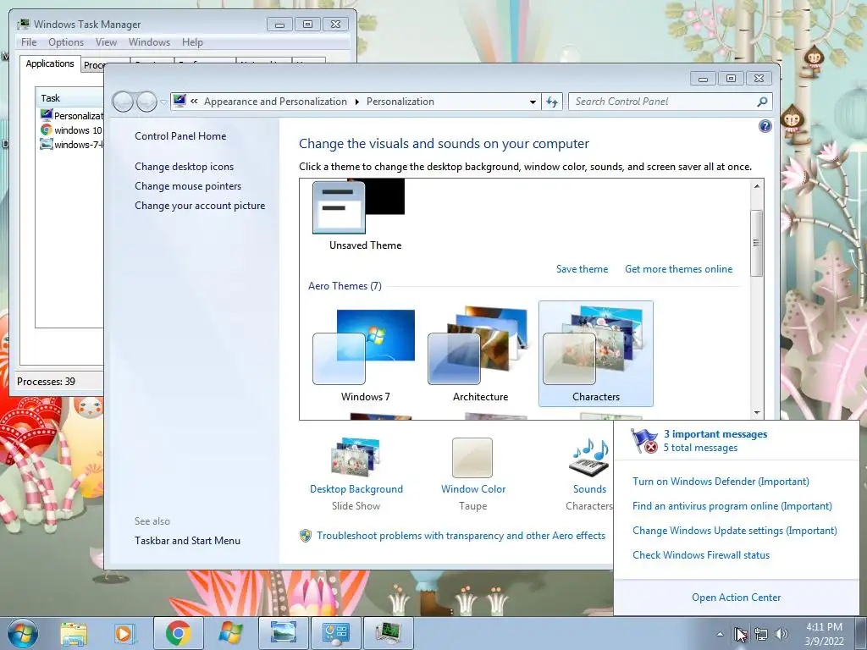This screenshot has width=867, height=650.
Task: Select the Architecture theme
Action: pos(480,354)
